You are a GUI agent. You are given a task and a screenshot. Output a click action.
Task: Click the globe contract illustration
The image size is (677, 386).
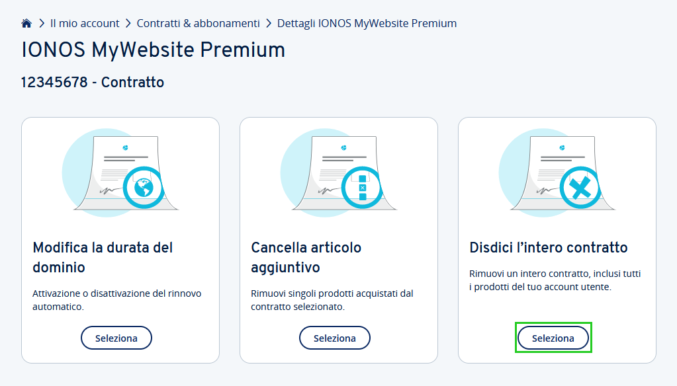(x=120, y=173)
